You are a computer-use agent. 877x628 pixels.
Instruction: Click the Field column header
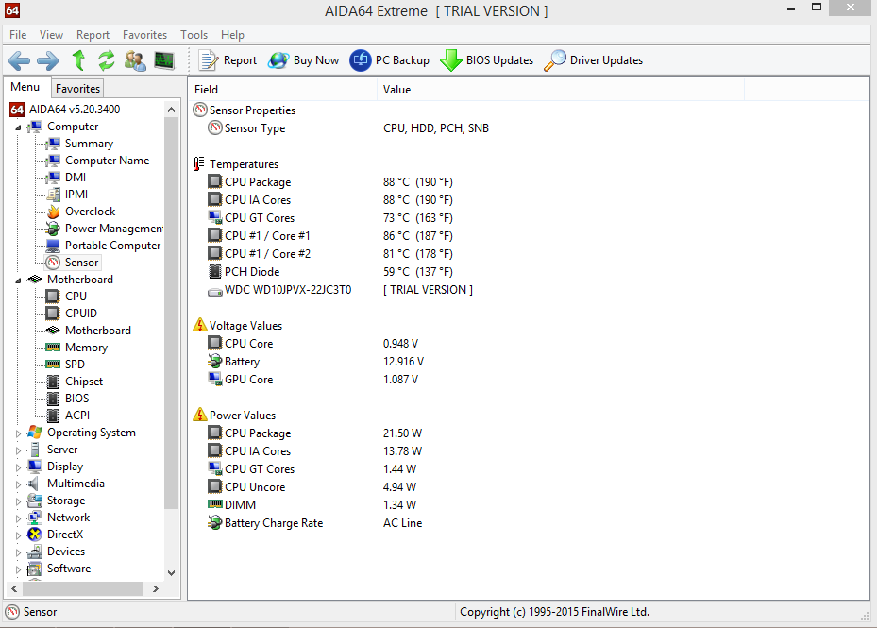coord(282,90)
